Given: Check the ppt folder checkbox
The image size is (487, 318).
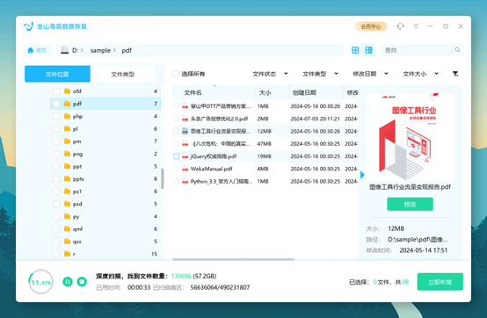Looking at the screenshot, I should click(56, 166).
